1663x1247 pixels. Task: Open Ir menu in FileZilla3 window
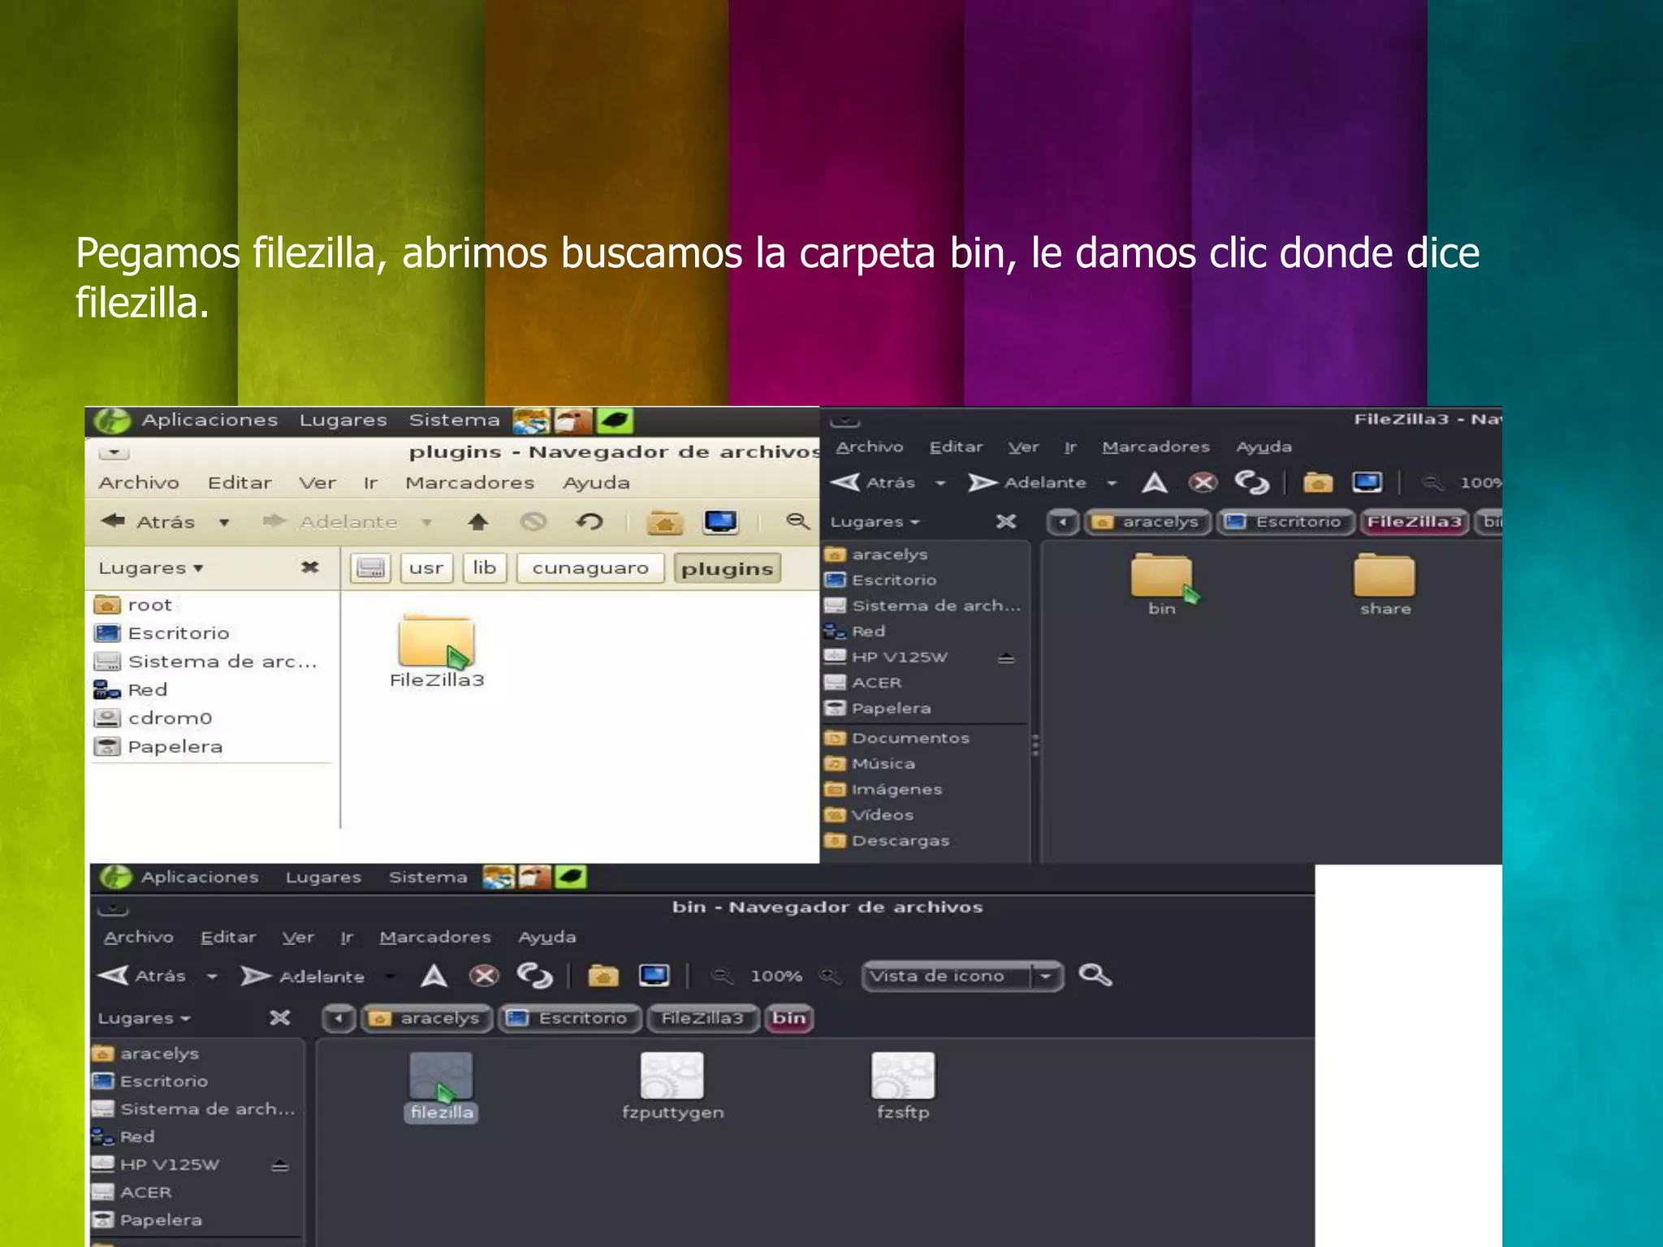tap(1070, 447)
